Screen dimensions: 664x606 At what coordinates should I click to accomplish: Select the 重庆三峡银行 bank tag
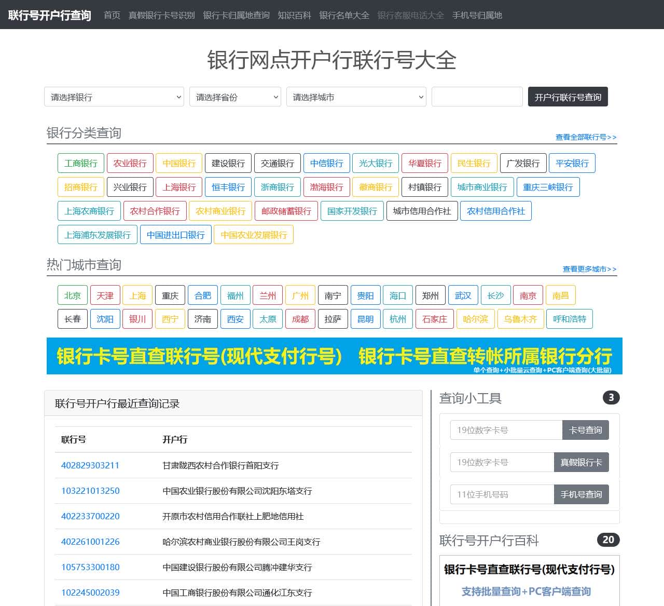tap(548, 187)
